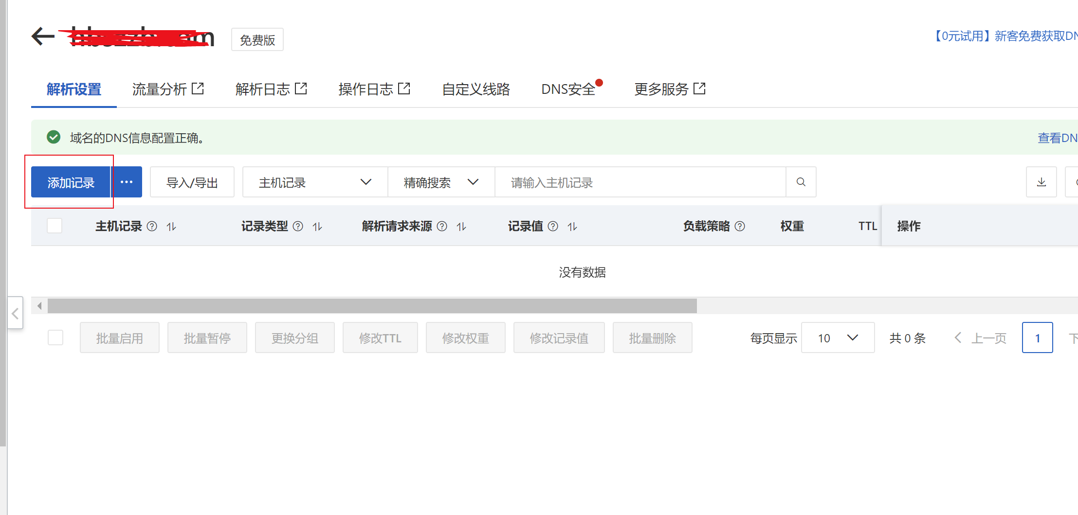Click help icon next to 记录值 header
Image resolution: width=1078 pixels, height=515 pixels.
click(553, 226)
